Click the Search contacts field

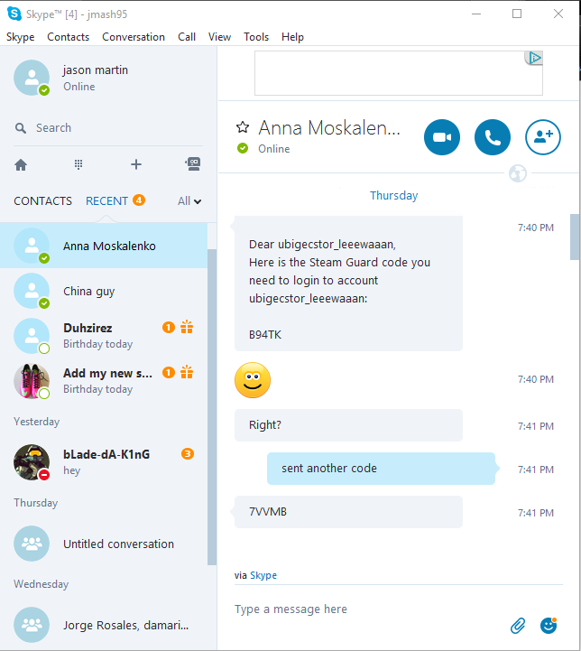pyautogui.click(x=108, y=128)
